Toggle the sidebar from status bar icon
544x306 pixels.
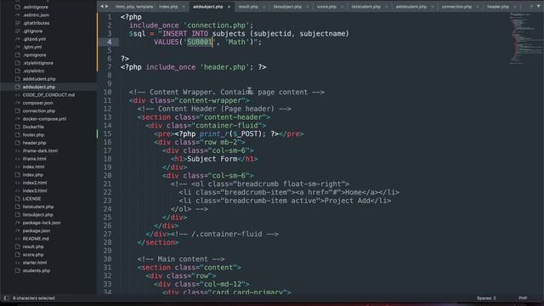[6, 298]
